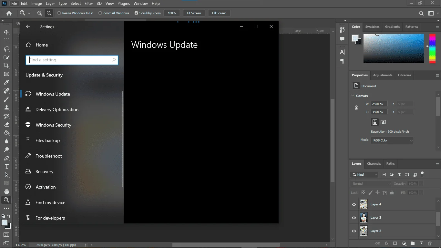Open Photoshop search in the options bar
441x248 pixels.
coord(421,13)
